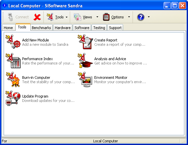
Task: Click the blue Help question mark icon
Action: tap(141, 17)
